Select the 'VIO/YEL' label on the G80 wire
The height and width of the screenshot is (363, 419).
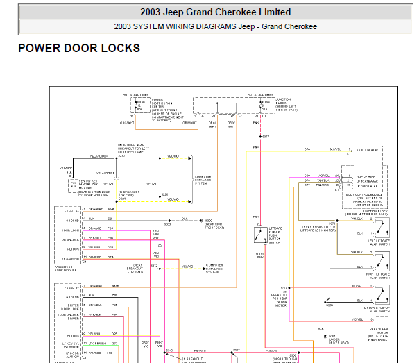click(x=323, y=176)
